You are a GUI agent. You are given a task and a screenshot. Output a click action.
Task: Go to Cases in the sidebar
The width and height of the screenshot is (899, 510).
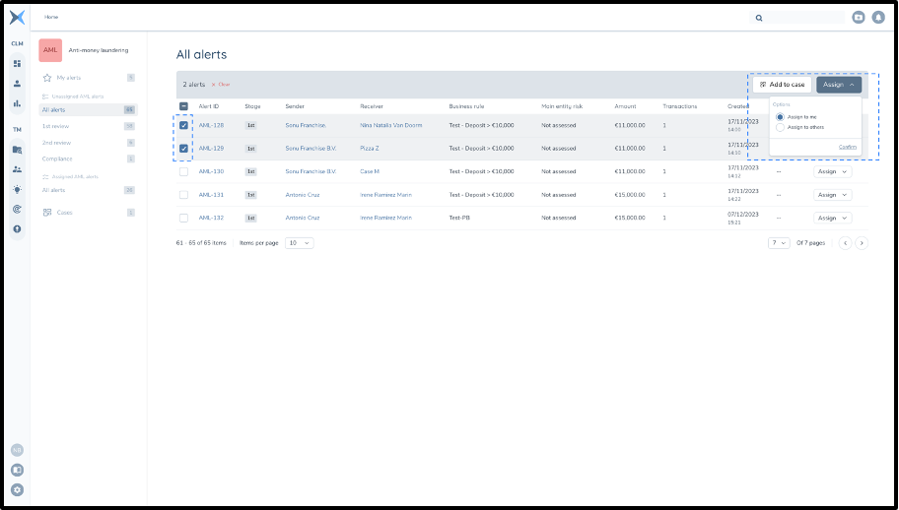(x=64, y=213)
